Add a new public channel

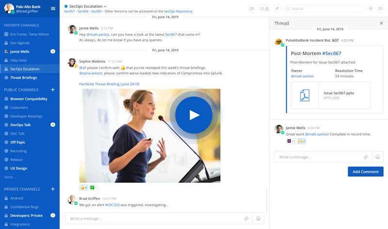click(x=53, y=90)
